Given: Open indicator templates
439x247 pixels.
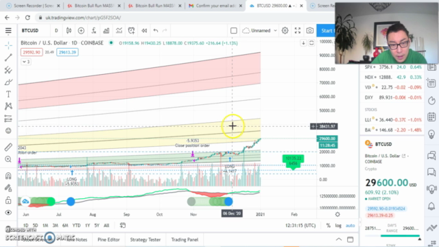Looking at the screenshot, I should [x=119, y=30].
